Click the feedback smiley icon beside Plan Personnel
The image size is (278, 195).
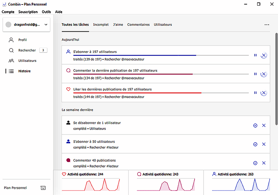coord(43,188)
